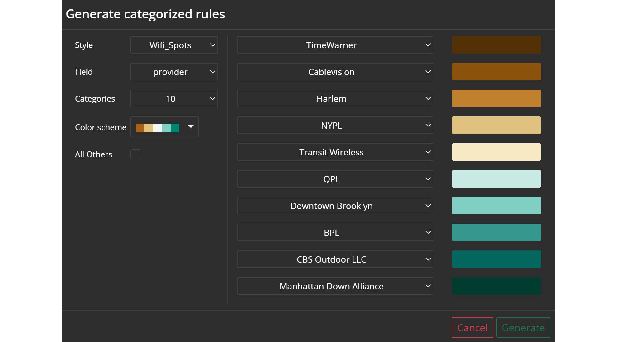Toggle the All Others checkbox
This screenshot has height=342, width=620.
[135, 154]
